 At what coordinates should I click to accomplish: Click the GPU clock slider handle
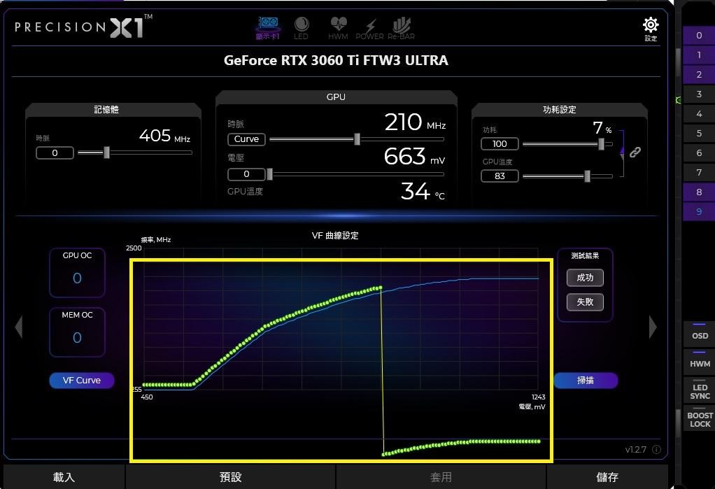click(357, 139)
